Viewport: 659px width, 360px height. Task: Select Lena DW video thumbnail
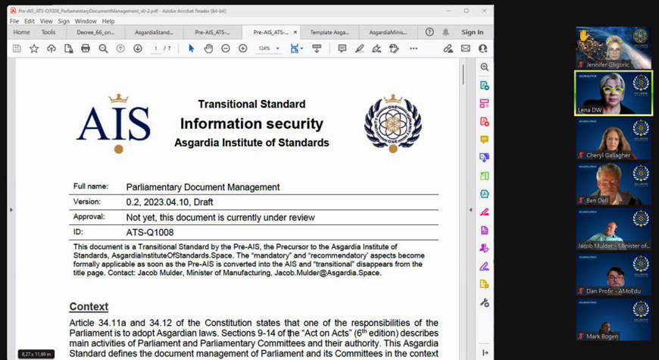coord(614,93)
